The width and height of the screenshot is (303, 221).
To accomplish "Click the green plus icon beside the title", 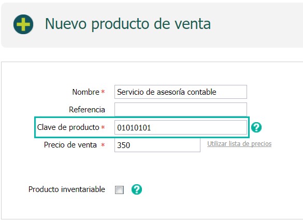I will (x=23, y=24).
